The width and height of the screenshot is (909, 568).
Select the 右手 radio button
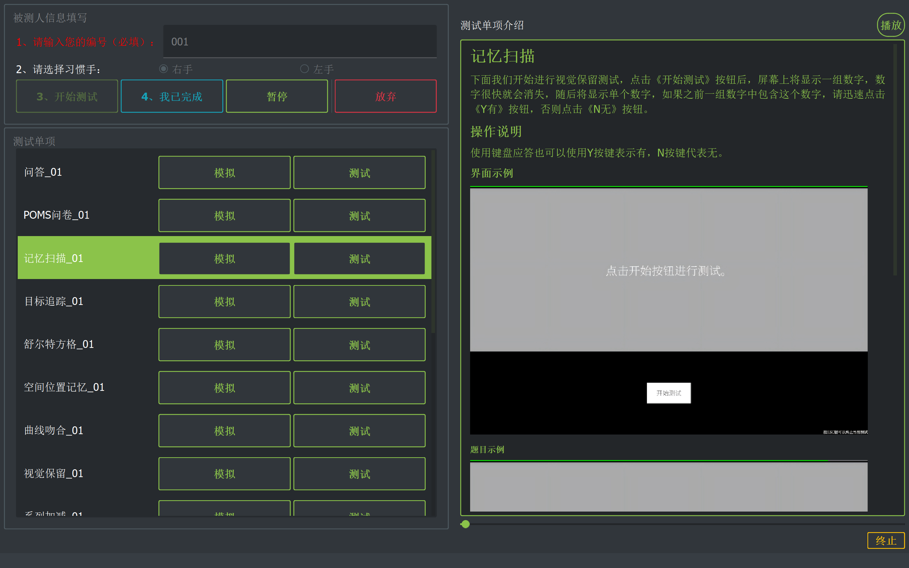(x=163, y=69)
